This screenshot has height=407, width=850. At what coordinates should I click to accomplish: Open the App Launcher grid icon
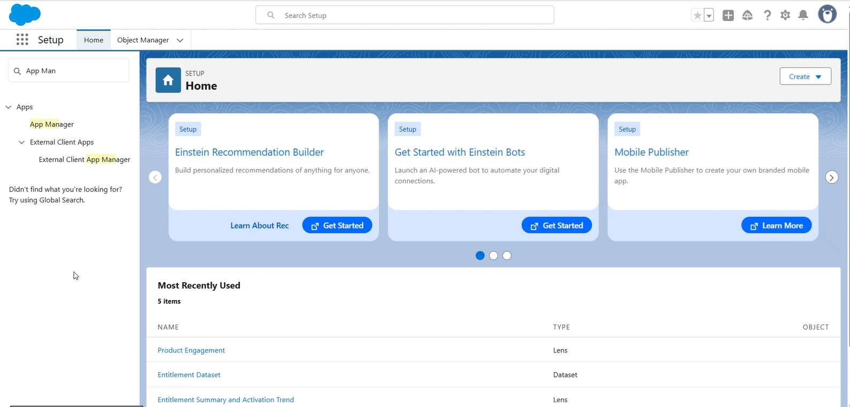pos(22,40)
